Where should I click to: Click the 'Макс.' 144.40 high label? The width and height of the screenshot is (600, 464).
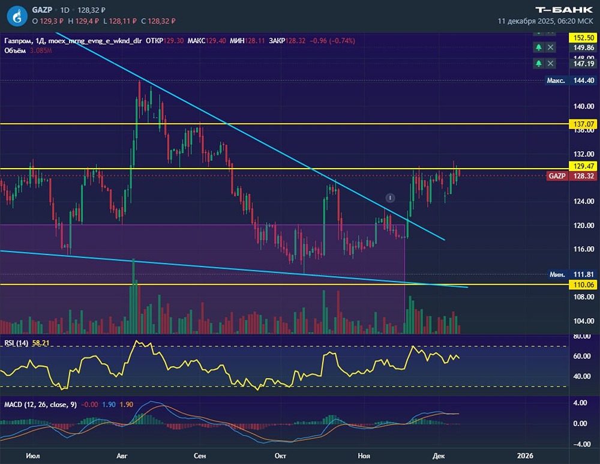coord(571,80)
